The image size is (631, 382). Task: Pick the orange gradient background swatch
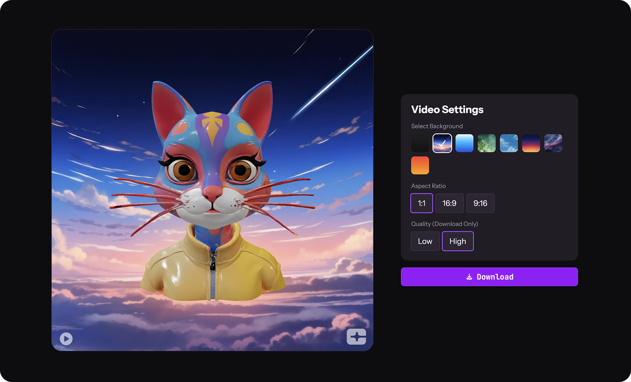tap(420, 165)
